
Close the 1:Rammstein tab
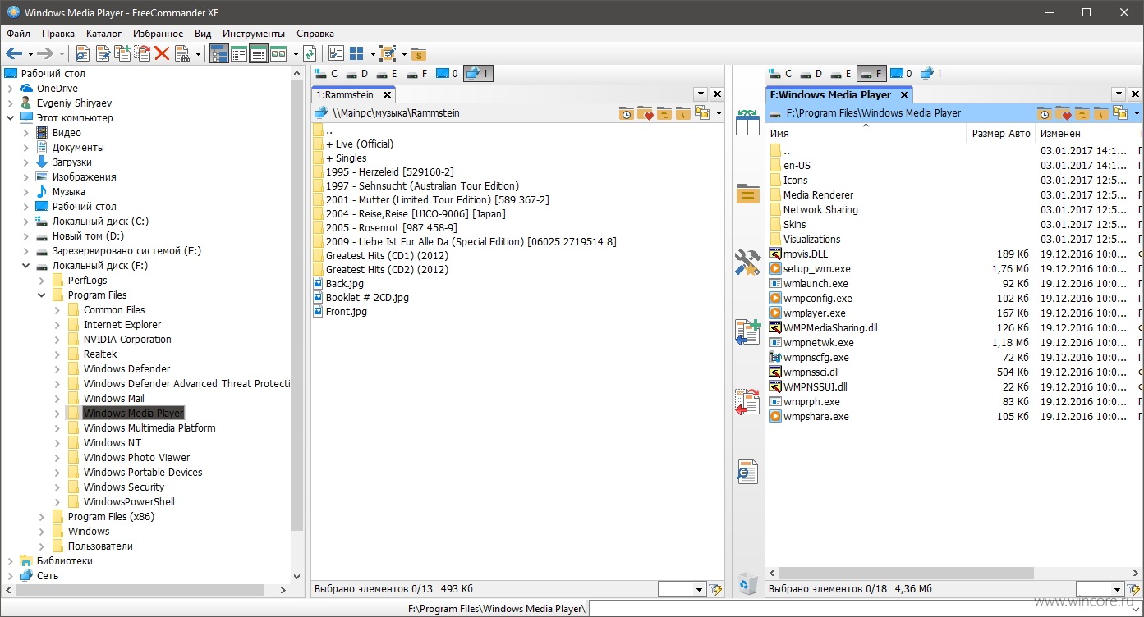point(388,95)
